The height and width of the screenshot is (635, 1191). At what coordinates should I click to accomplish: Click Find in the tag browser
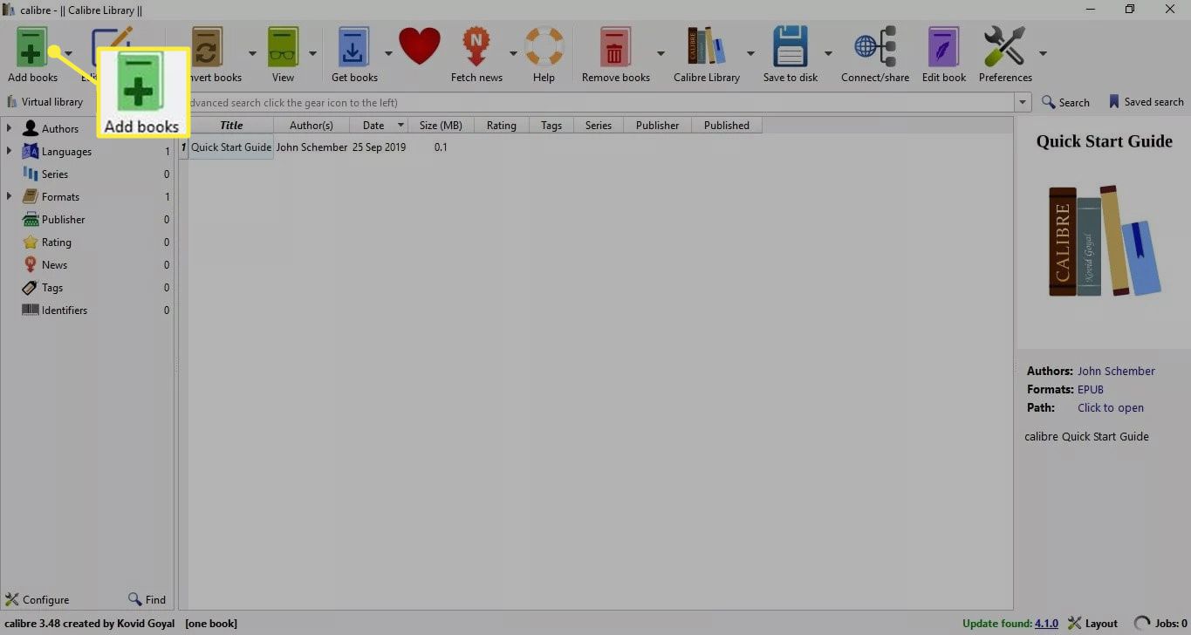[x=147, y=599]
